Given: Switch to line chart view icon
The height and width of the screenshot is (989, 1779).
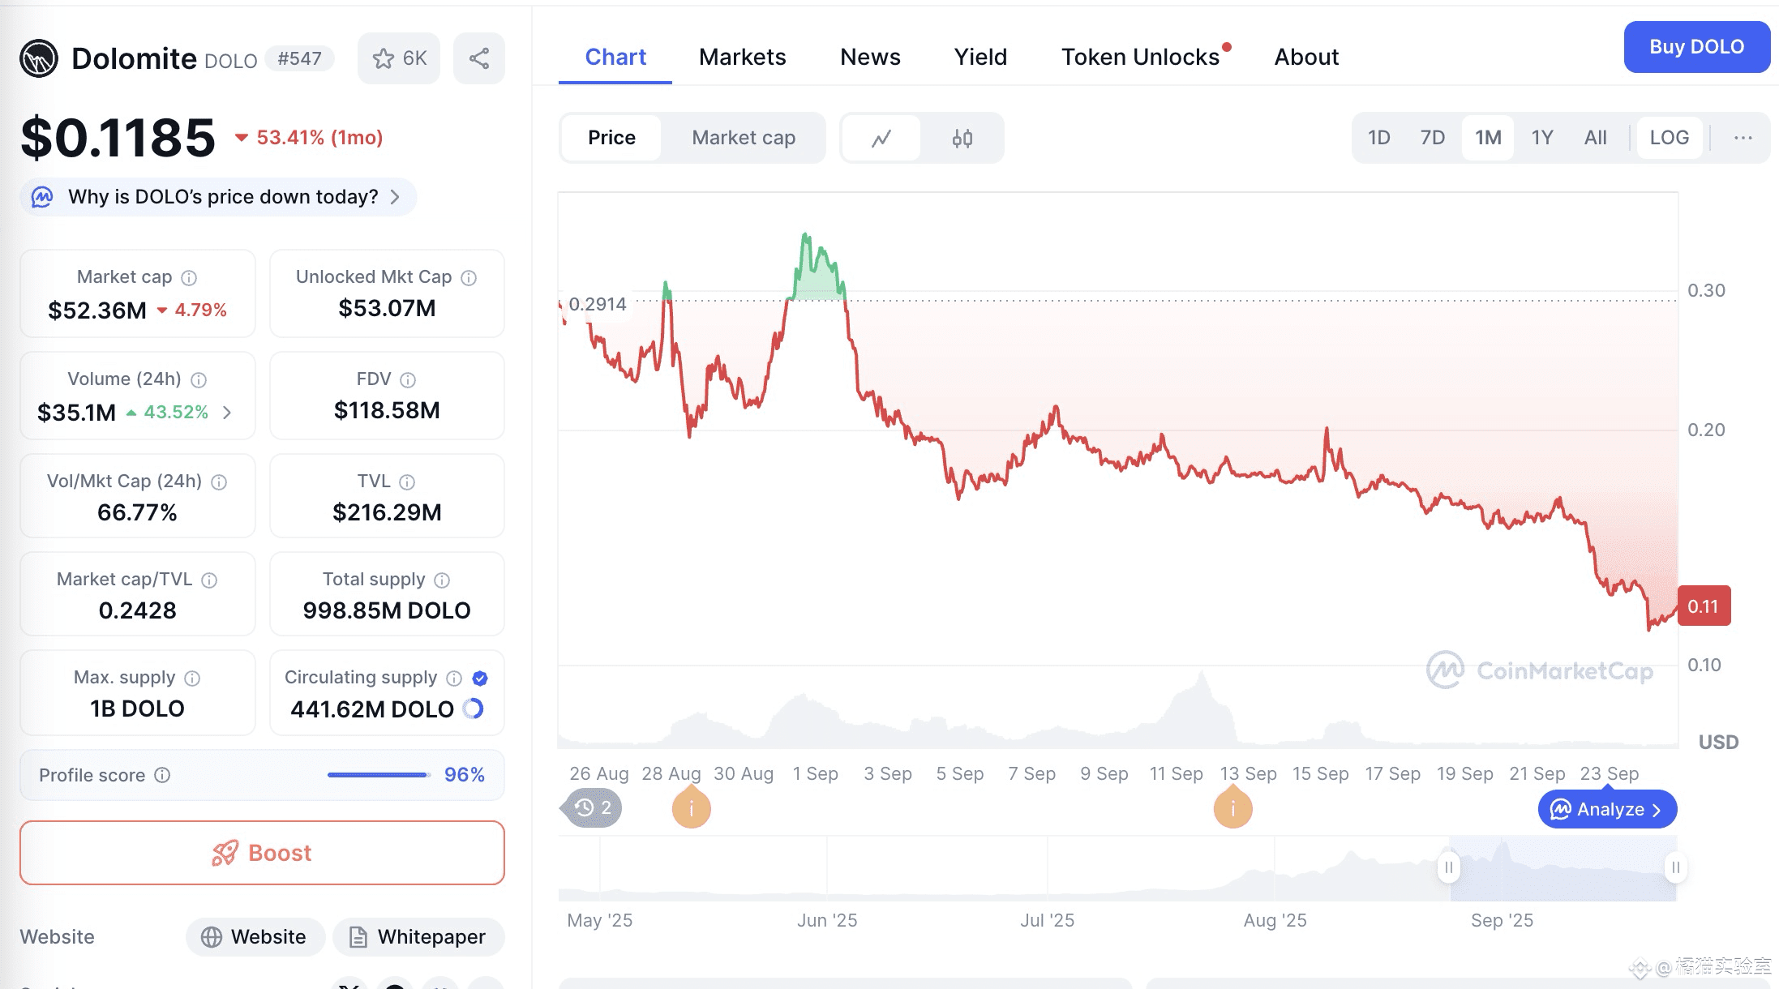Looking at the screenshot, I should click(x=881, y=139).
